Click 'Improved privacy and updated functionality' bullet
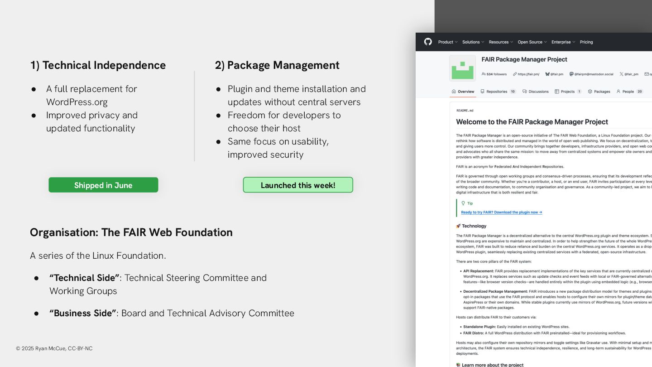Viewport: 652px width, 367px height. [92, 121]
